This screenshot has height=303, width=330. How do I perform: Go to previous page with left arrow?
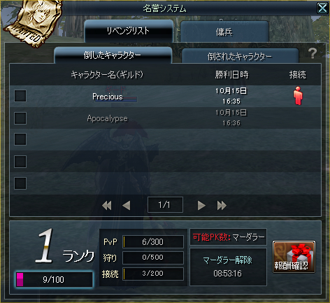point(127,206)
